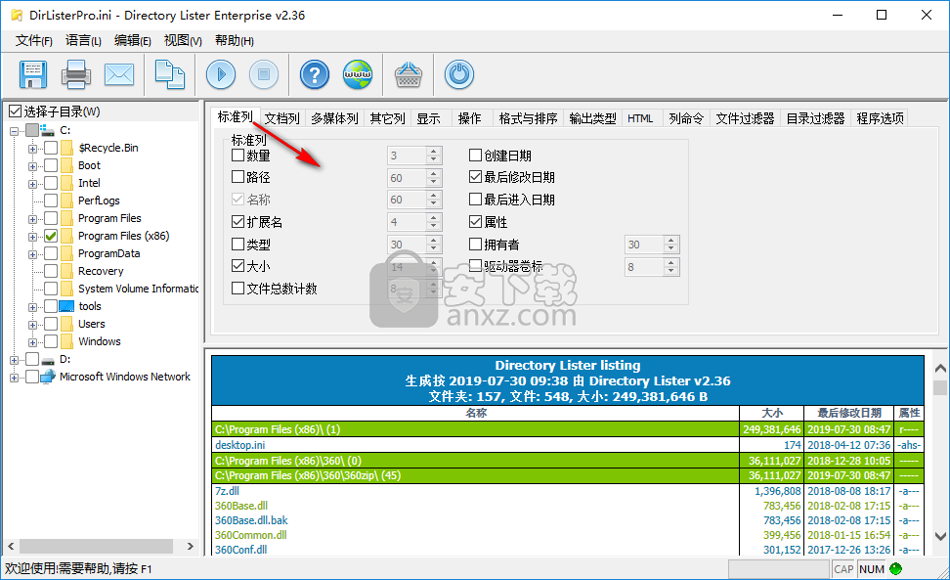
Task: Switch to the 格式与排序 tab
Action: (528, 118)
